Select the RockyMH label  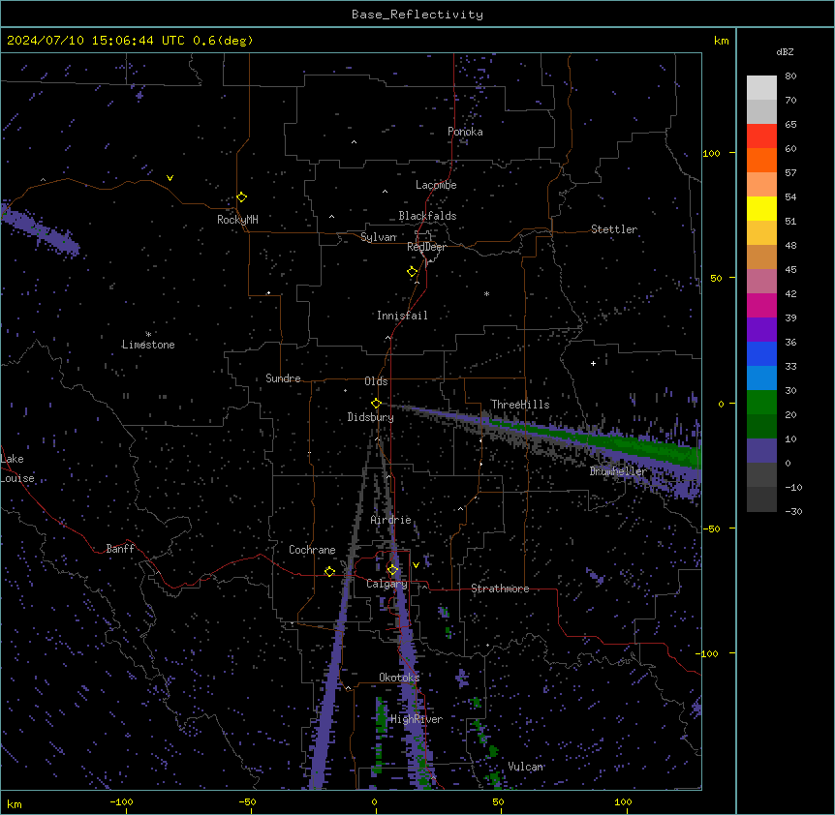click(237, 220)
